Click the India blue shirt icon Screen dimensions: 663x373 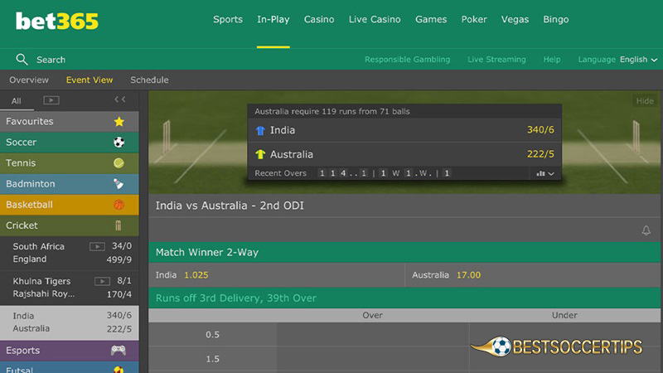coord(260,130)
